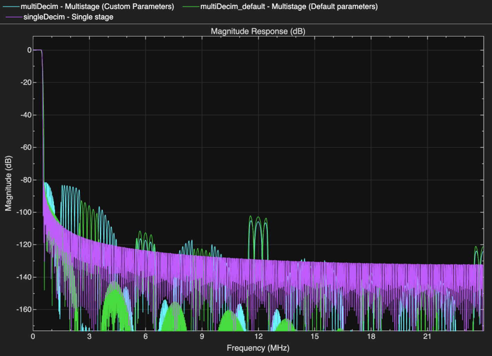
Task: Click the 0 tick on the magnitude axis
Action: pyautogui.click(x=29, y=50)
